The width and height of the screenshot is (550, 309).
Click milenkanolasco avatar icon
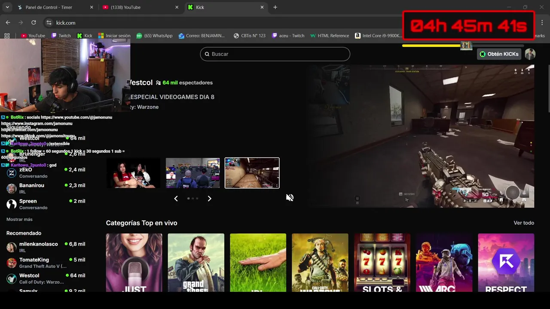tap(12, 247)
